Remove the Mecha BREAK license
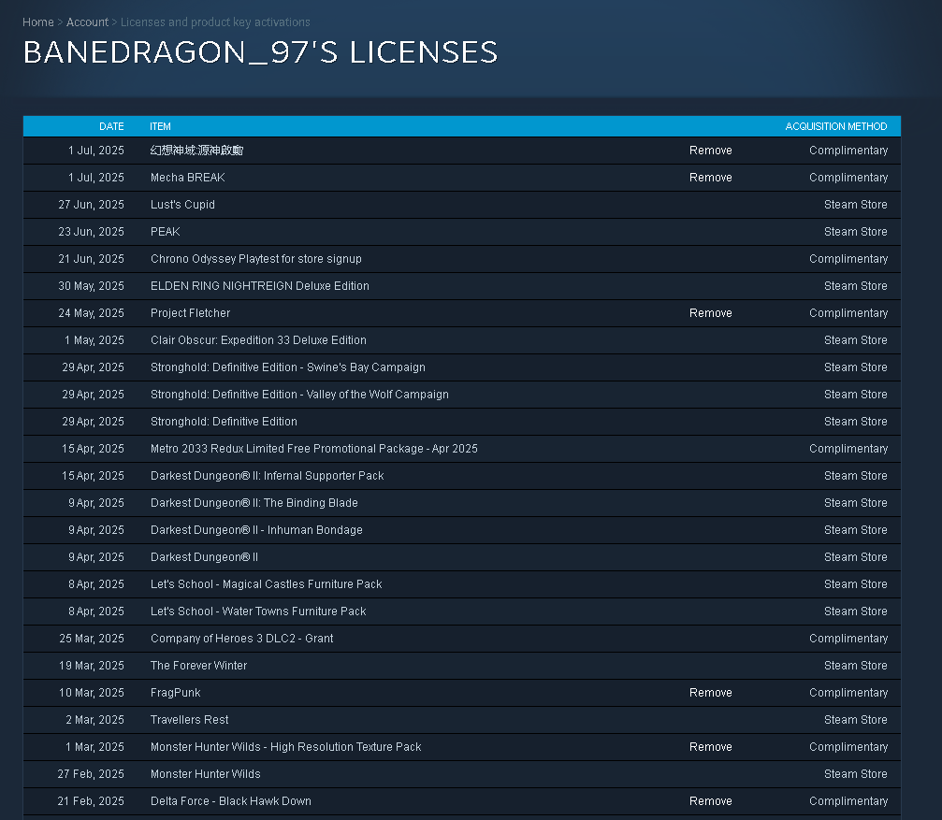 pos(710,177)
